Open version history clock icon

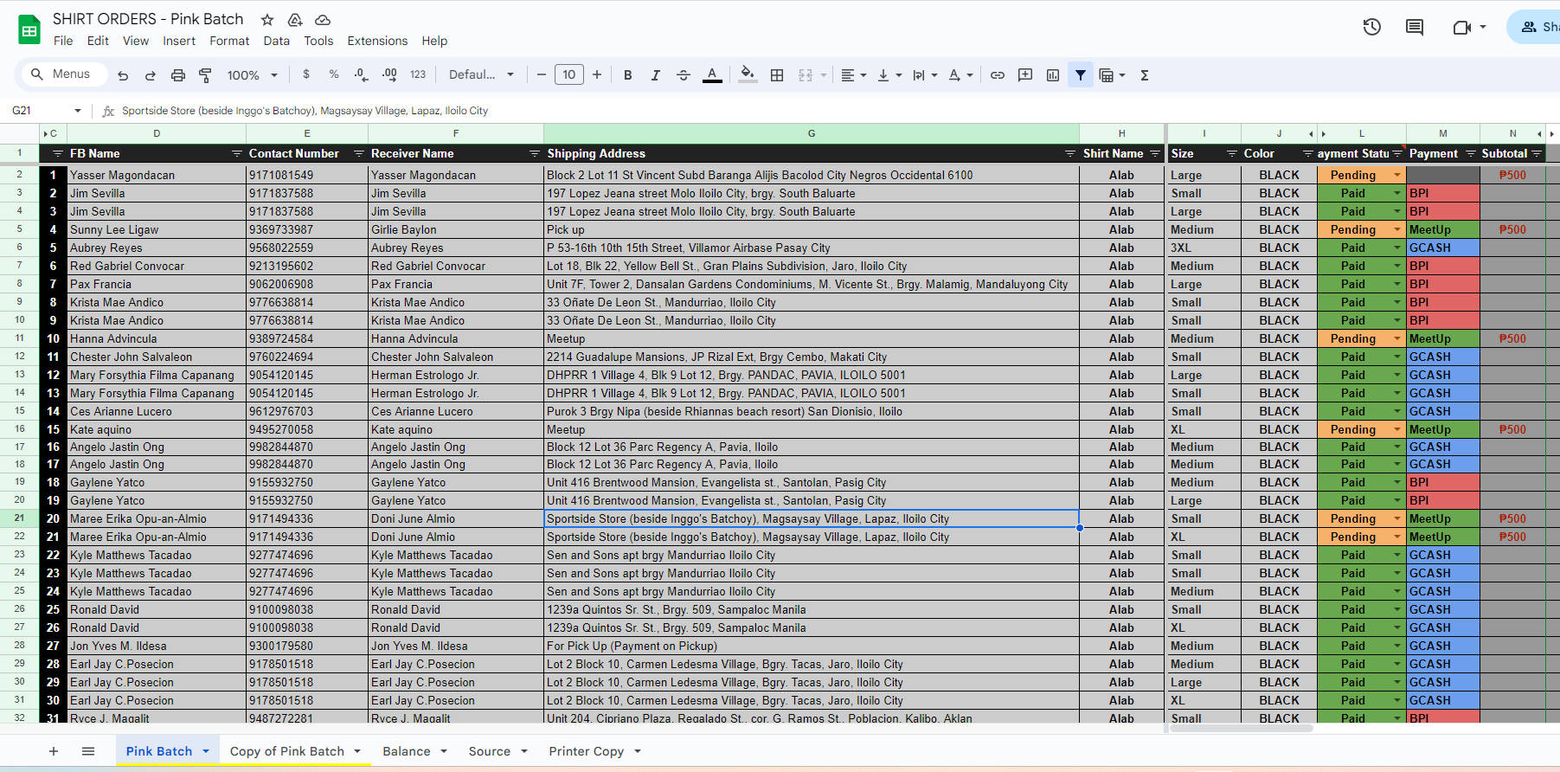pyautogui.click(x=1372, y=27)
